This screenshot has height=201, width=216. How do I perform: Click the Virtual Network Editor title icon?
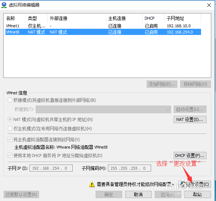pyautogui.click(x=4, y=5)
